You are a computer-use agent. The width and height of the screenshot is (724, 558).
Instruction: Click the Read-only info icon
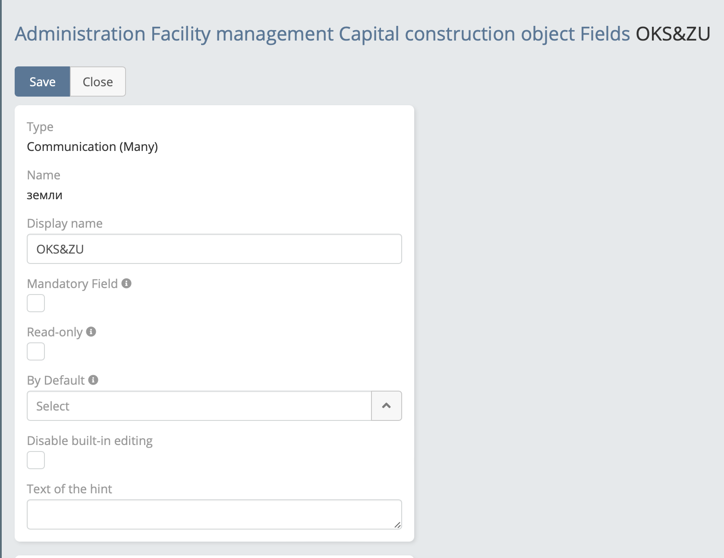[x=91, y=332]
